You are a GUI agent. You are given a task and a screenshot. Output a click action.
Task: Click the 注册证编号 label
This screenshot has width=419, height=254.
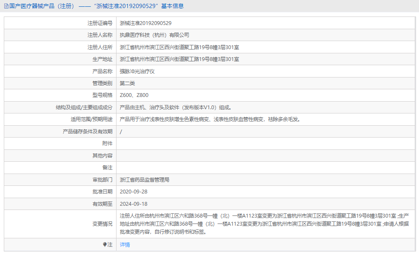[100, 23]
